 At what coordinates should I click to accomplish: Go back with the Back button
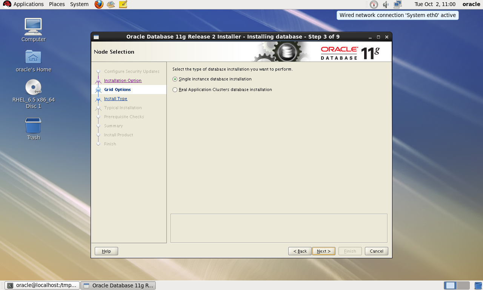coord(300,251)
